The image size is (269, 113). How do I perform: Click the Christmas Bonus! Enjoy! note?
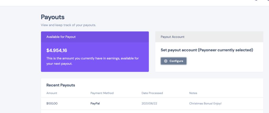point(205,104)
